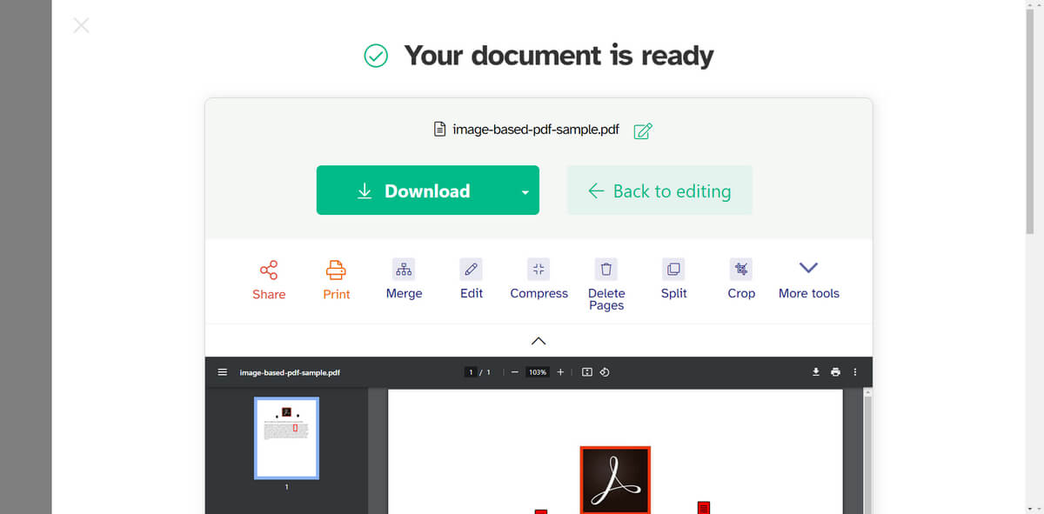
Task: Collapse the tools panel with the chevron
Action: (x=538, y=340)
